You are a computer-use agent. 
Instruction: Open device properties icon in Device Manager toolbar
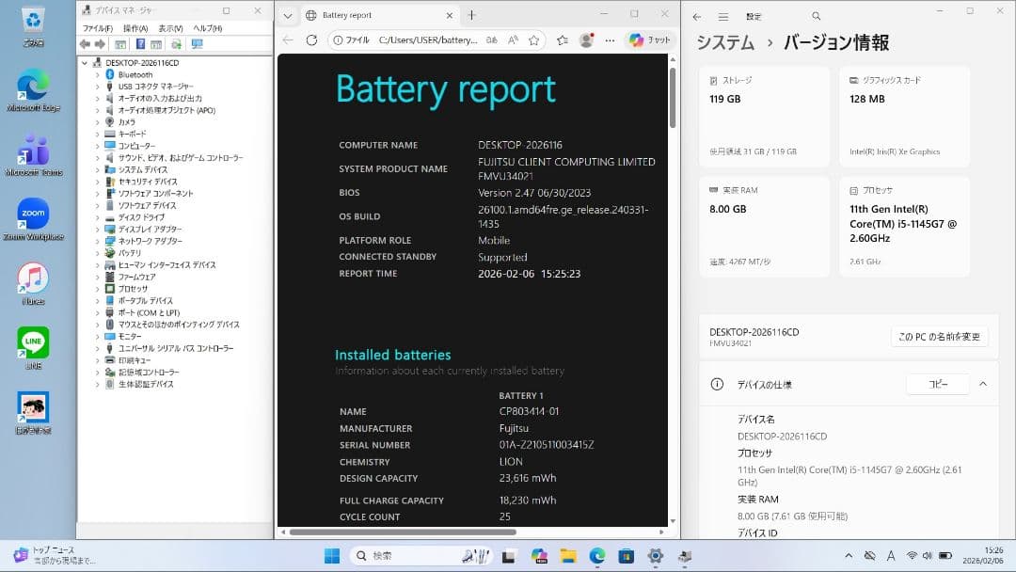[156, 44]
